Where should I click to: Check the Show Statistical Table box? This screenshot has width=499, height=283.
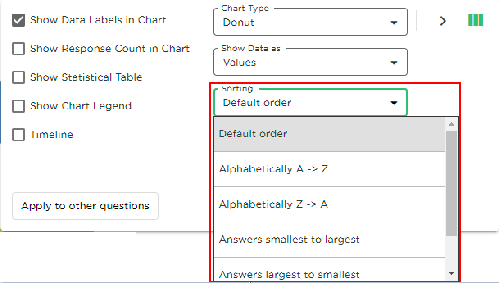(x=18, y=77)
